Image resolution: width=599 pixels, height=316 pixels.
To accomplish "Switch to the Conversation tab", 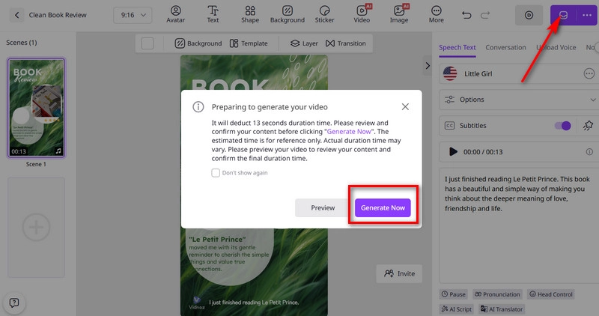I will coord(505,47).
